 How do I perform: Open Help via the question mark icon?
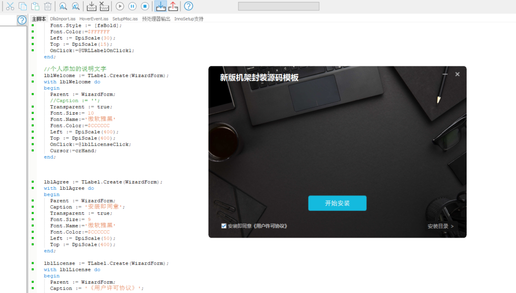pyautogui.click(x=188, y=6)
